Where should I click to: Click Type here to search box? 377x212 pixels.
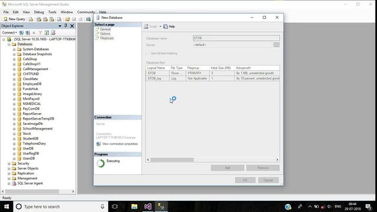click(60, 207)
